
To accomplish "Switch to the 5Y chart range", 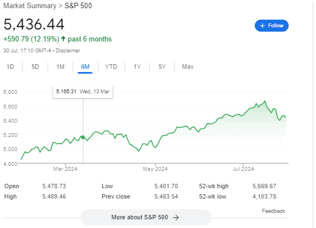I will point(162,67).
